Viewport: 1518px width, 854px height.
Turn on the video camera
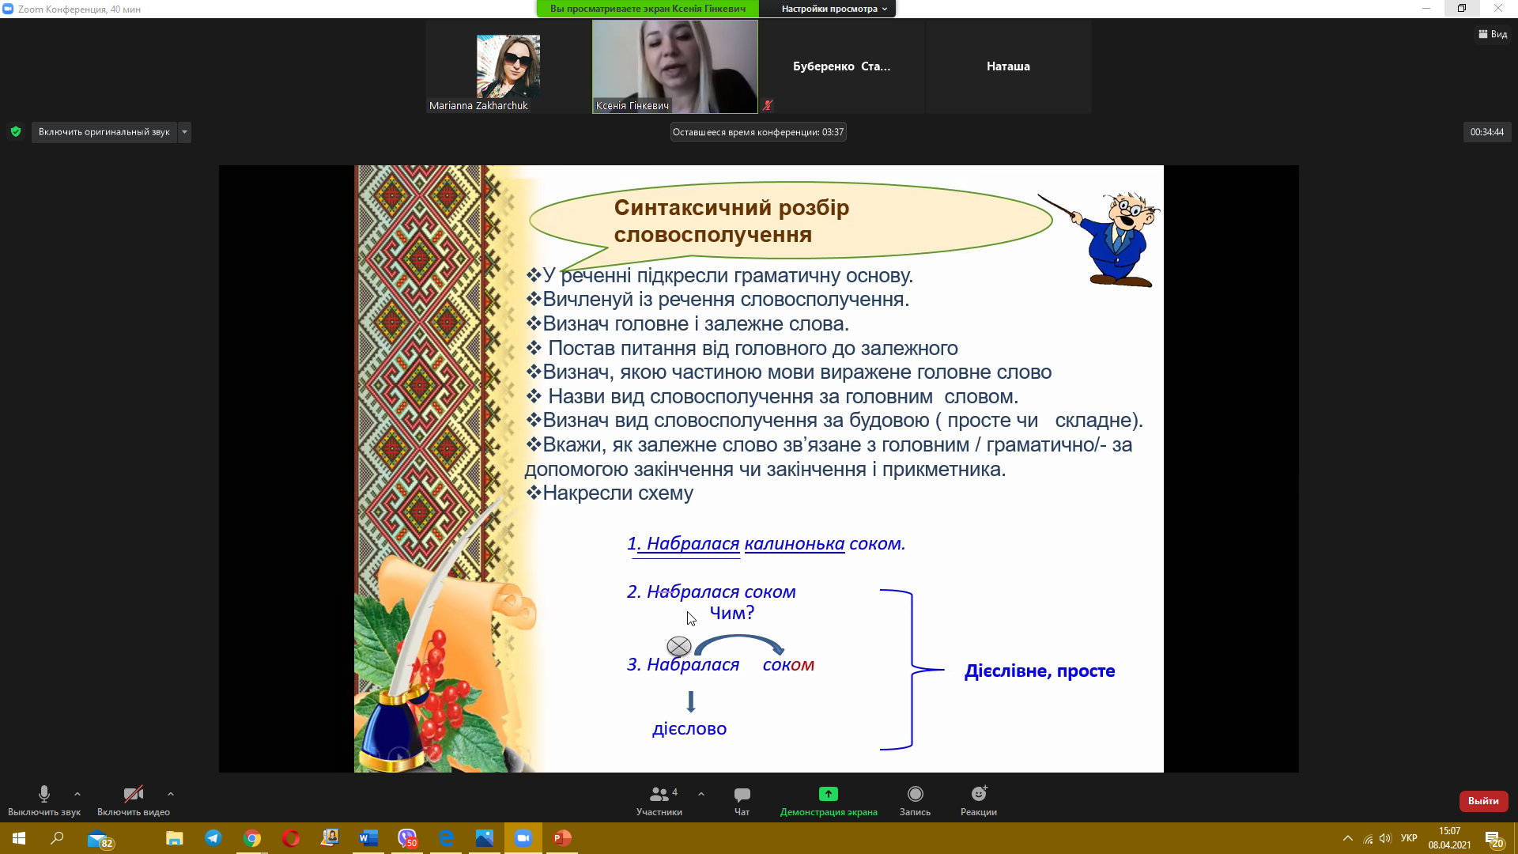coord(133,800)
